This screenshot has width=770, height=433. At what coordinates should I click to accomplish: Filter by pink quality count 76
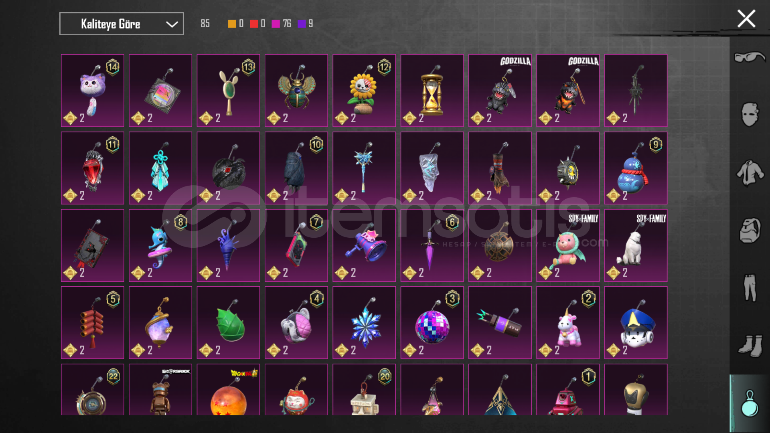pyautogui.click(x=282, y=24)
